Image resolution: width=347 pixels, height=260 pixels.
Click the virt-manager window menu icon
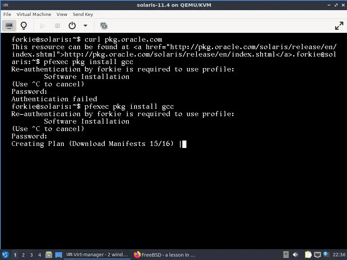coord(5,5)
